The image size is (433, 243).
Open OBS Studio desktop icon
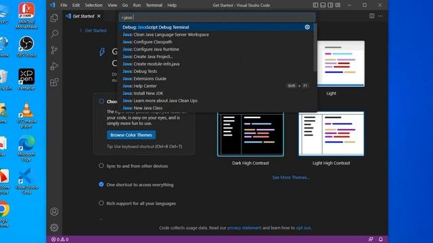pyautogui.click(x=26, y=47)
